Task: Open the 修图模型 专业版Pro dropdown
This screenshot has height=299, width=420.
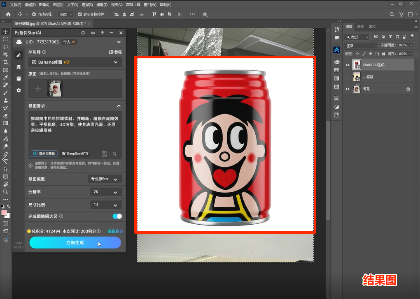Action: [x=105, y=179]
